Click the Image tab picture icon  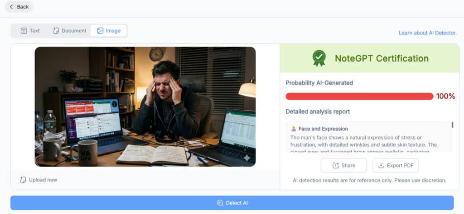pos(100,31)
